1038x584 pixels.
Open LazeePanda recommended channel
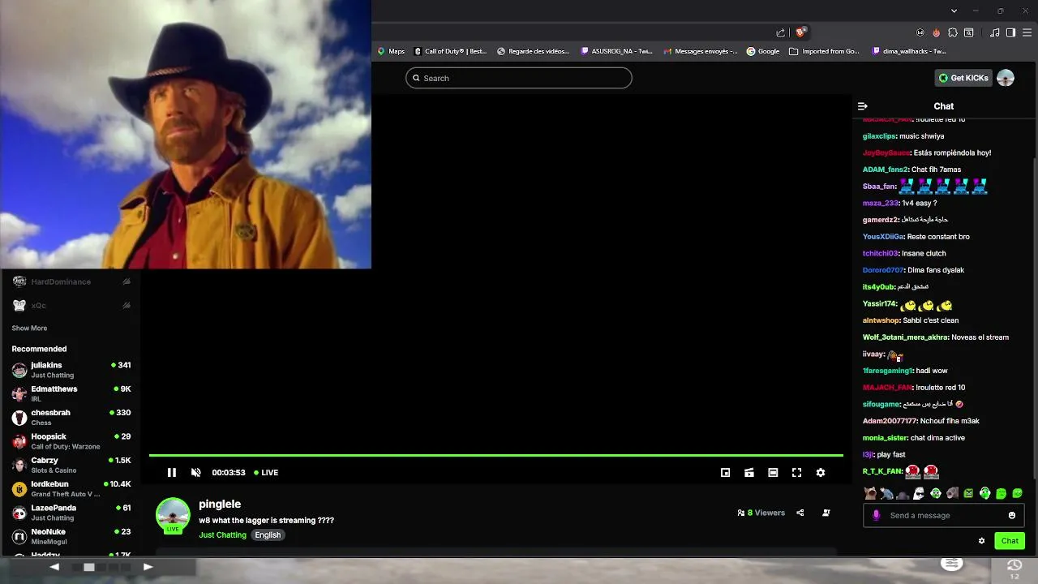[71, 513]
